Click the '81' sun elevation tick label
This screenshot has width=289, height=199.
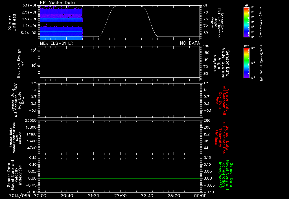(x=205, y=5)
